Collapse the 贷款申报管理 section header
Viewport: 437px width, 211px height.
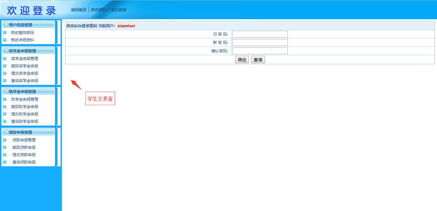pos(29,132)
